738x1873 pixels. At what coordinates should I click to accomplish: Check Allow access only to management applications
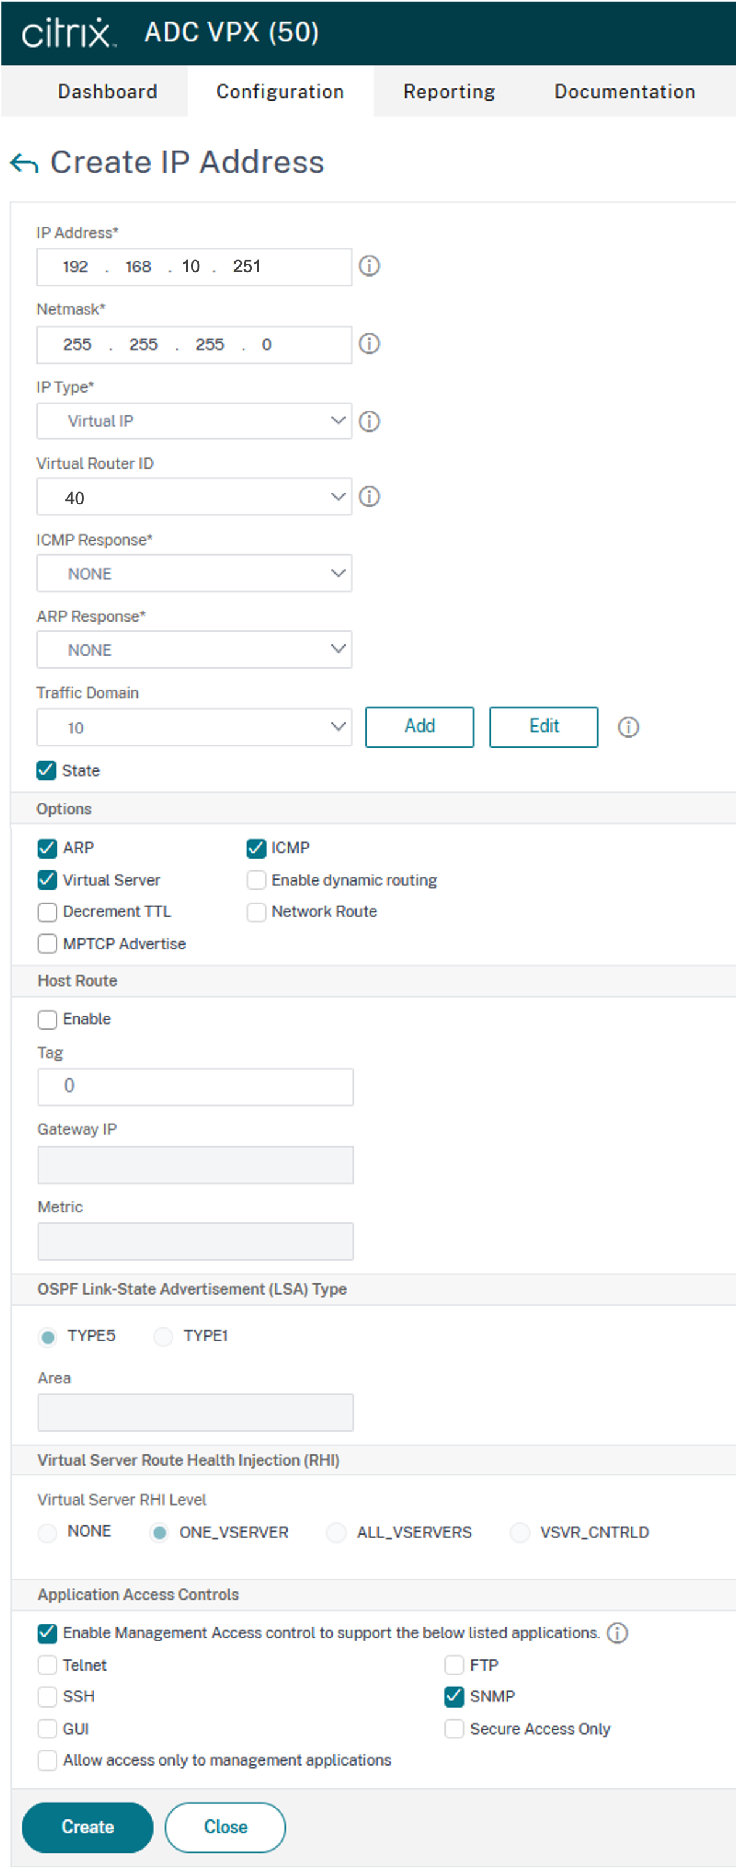pos(48,1760)
